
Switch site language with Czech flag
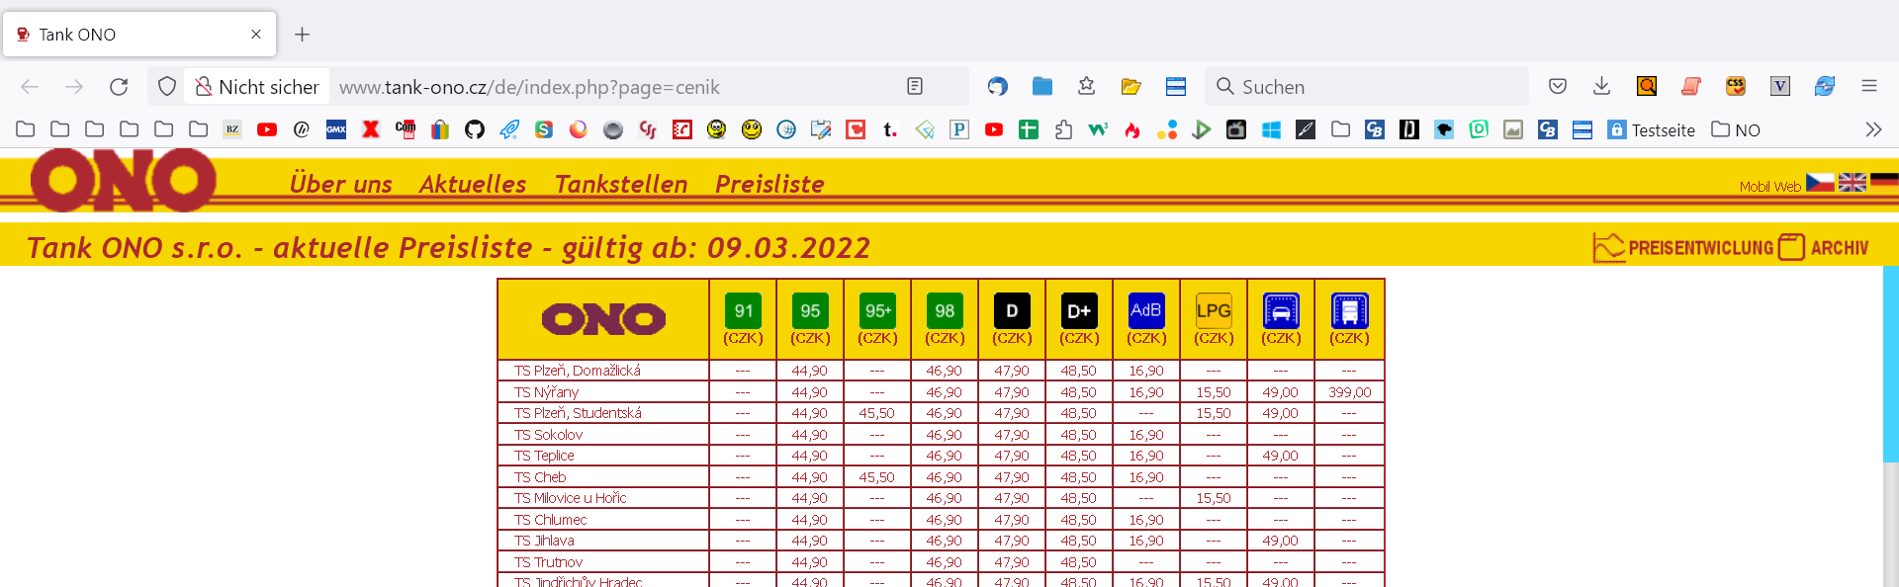[x=1819, y=183]
